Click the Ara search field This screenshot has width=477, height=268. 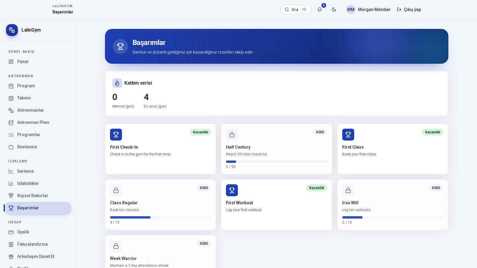296,10
